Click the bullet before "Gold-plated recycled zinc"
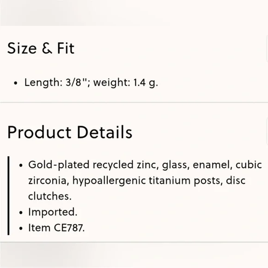268x268 pixels. (x=21, y=165)
